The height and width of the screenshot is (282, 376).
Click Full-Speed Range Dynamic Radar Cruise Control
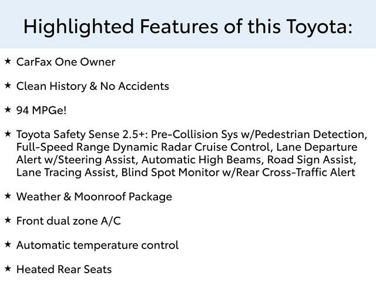click(144, 147)
